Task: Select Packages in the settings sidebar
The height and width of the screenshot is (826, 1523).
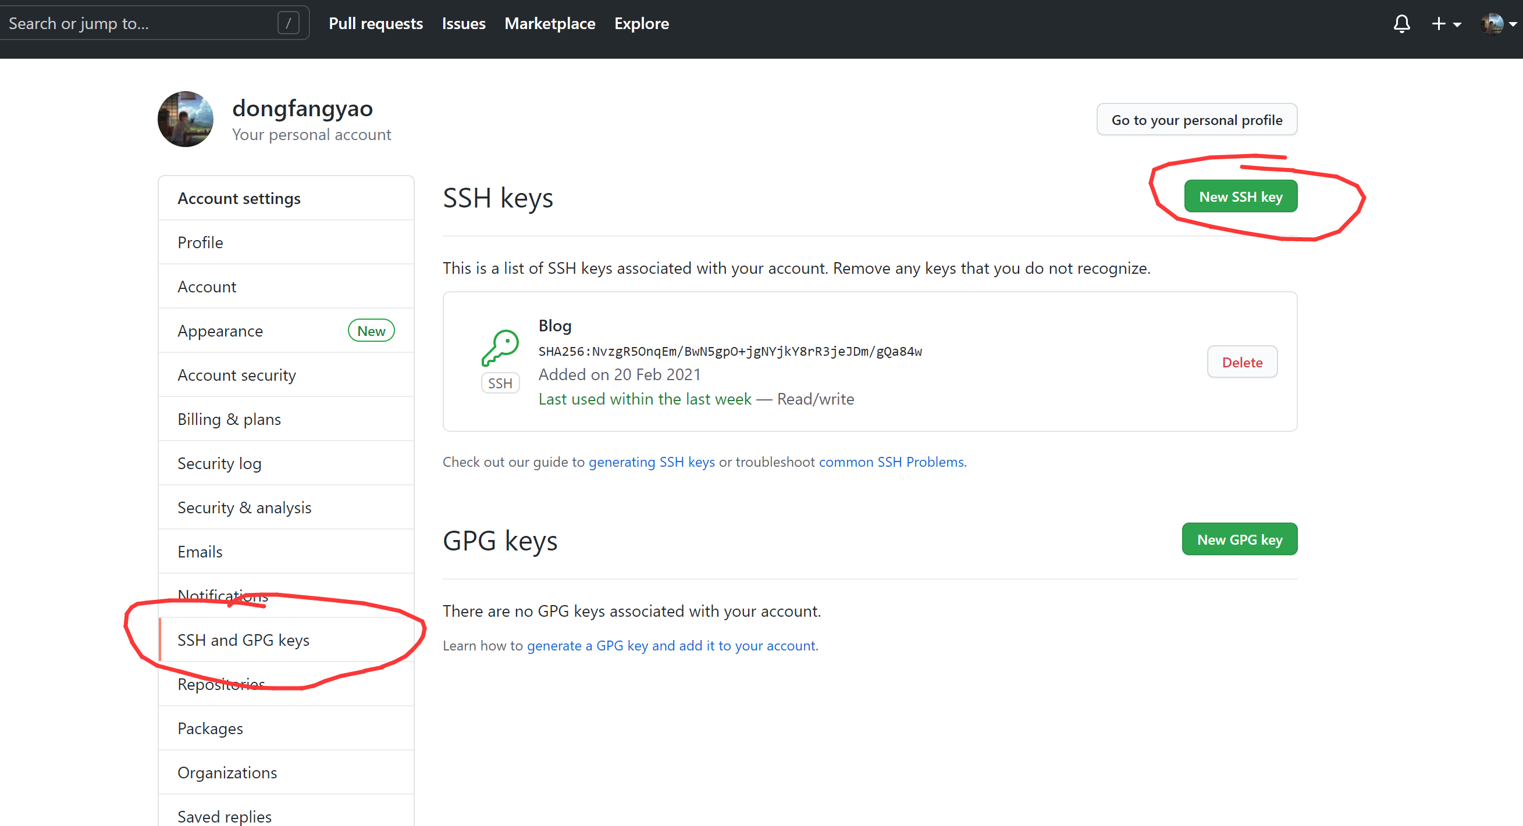Action: pos(286,728)
